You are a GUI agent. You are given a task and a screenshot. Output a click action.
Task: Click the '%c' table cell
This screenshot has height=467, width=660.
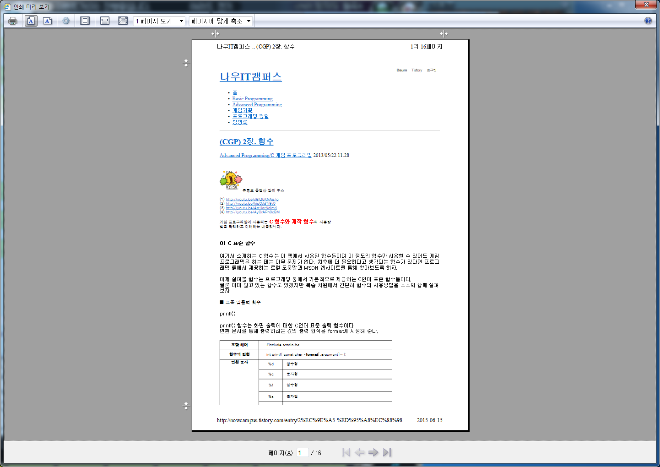(x=271, y=374)
